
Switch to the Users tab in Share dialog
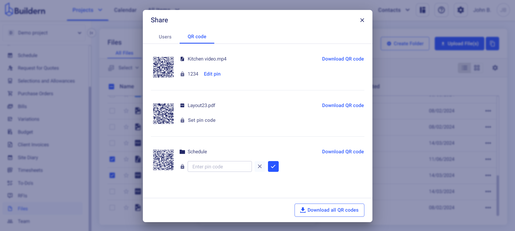[165, 37]
